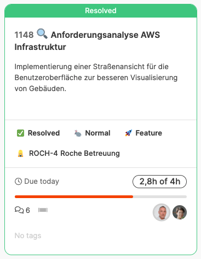
Task: Click the 2,8h of 4h time pill
Action: [159, 182]
